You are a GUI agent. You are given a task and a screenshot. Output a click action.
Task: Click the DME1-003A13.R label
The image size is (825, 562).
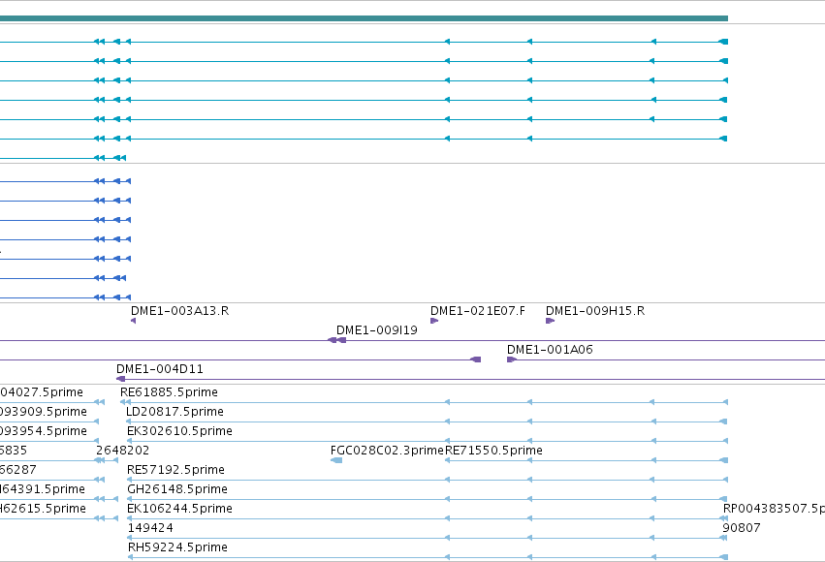click(180, 311)
